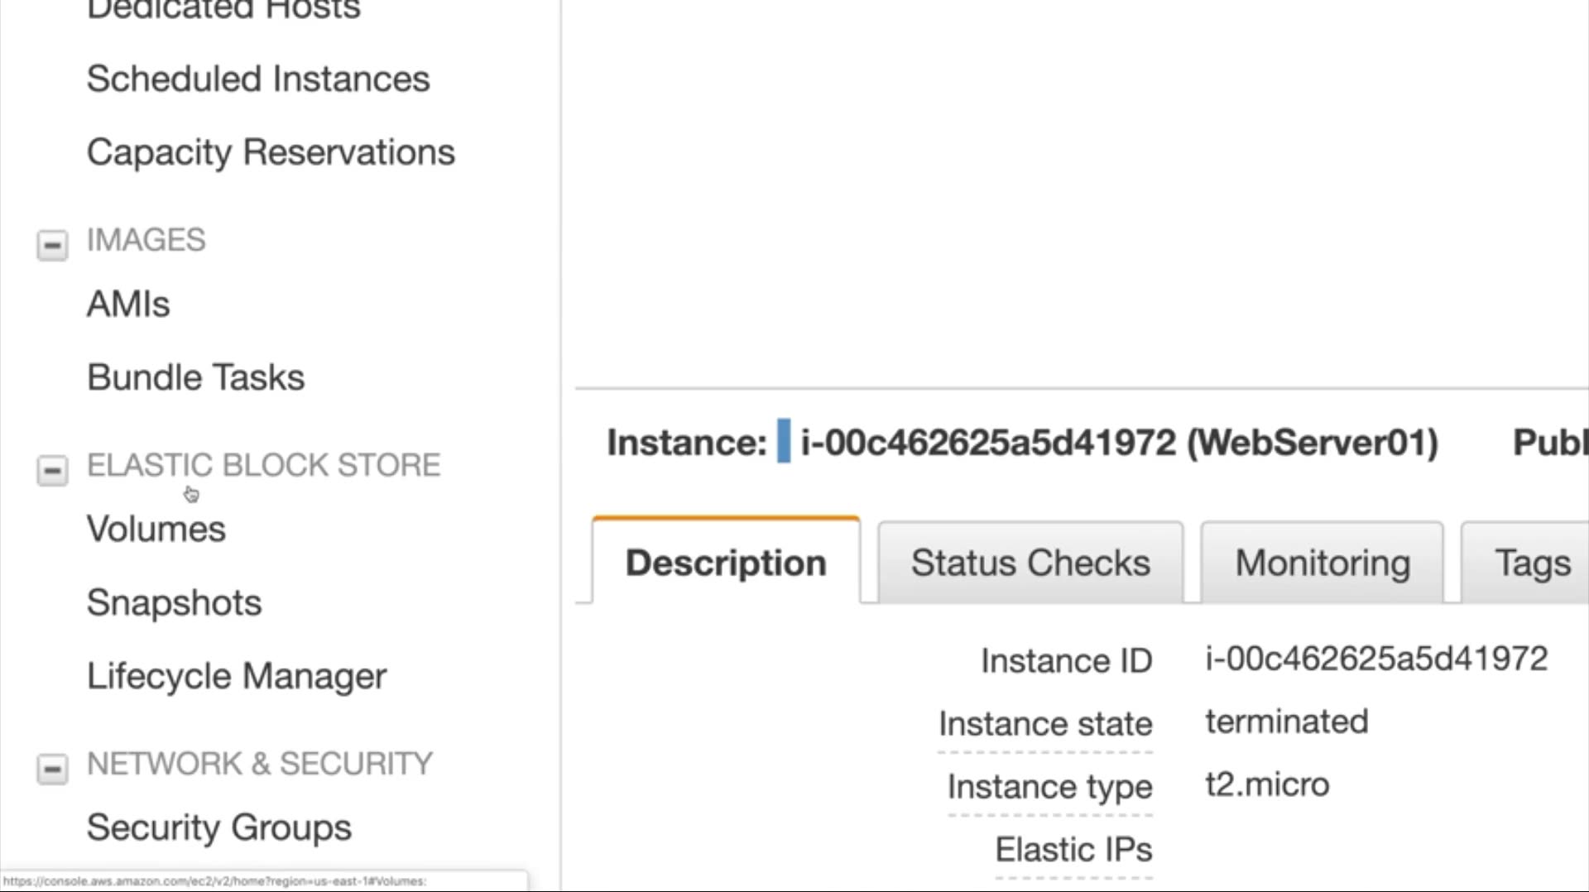This screenshot has height=892, width=1589.
Task: Switch to the Description tab
Action: click(726, 563)
